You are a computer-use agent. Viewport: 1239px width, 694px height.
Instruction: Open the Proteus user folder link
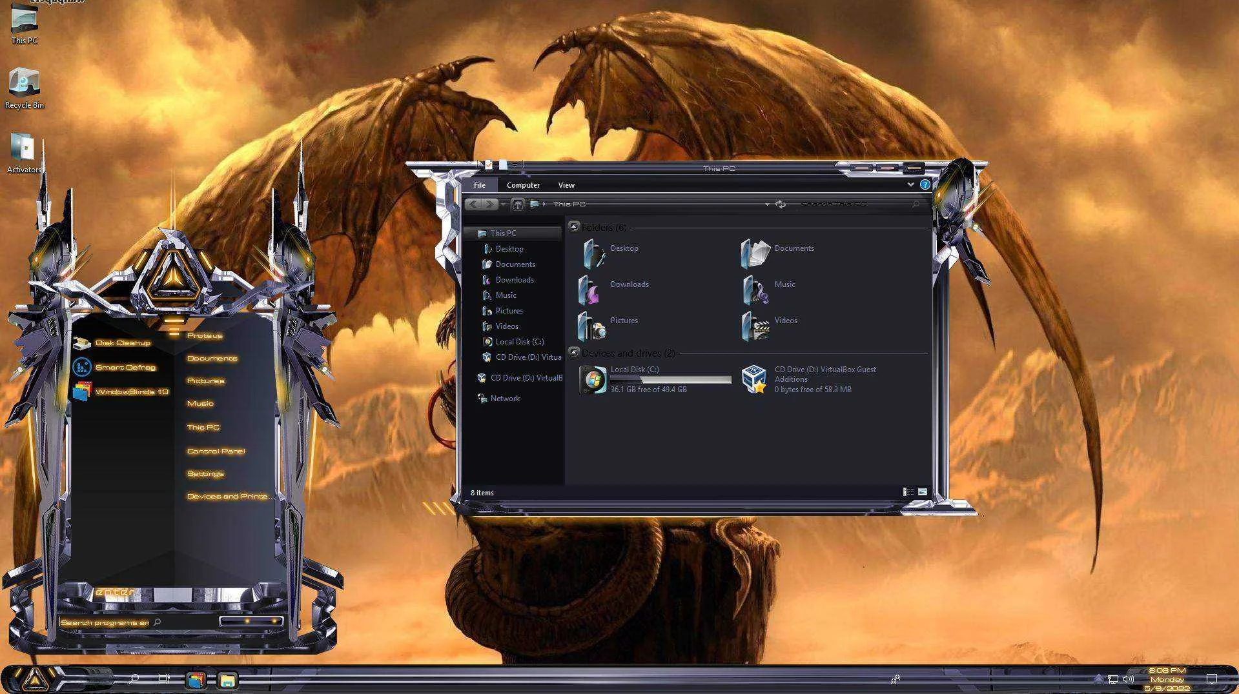tap(205, 335)
